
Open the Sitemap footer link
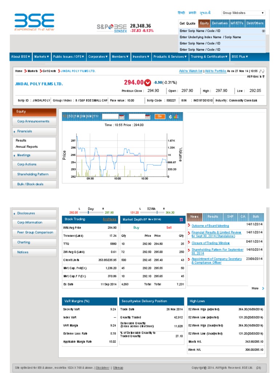[x=118, y=368]
